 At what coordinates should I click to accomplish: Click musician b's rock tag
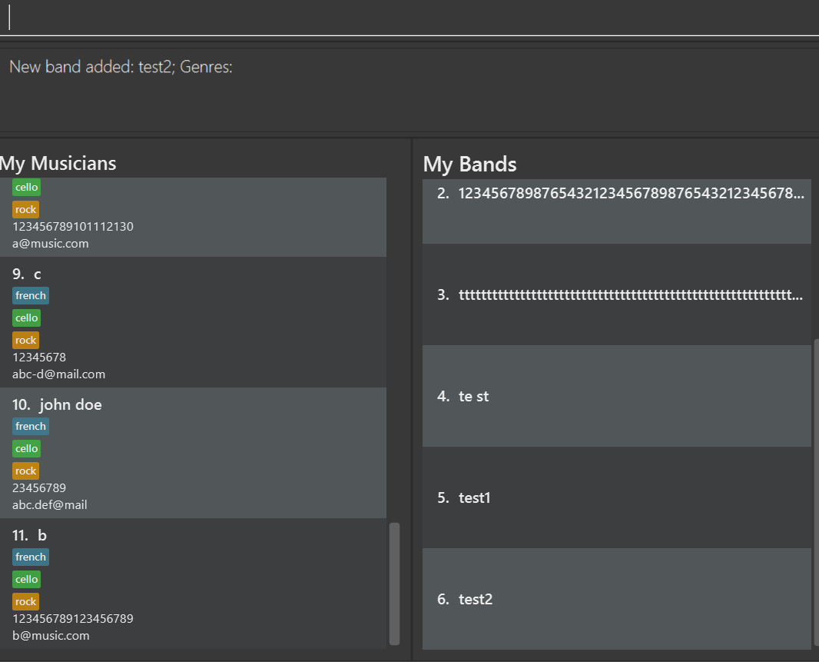point(25,601)
